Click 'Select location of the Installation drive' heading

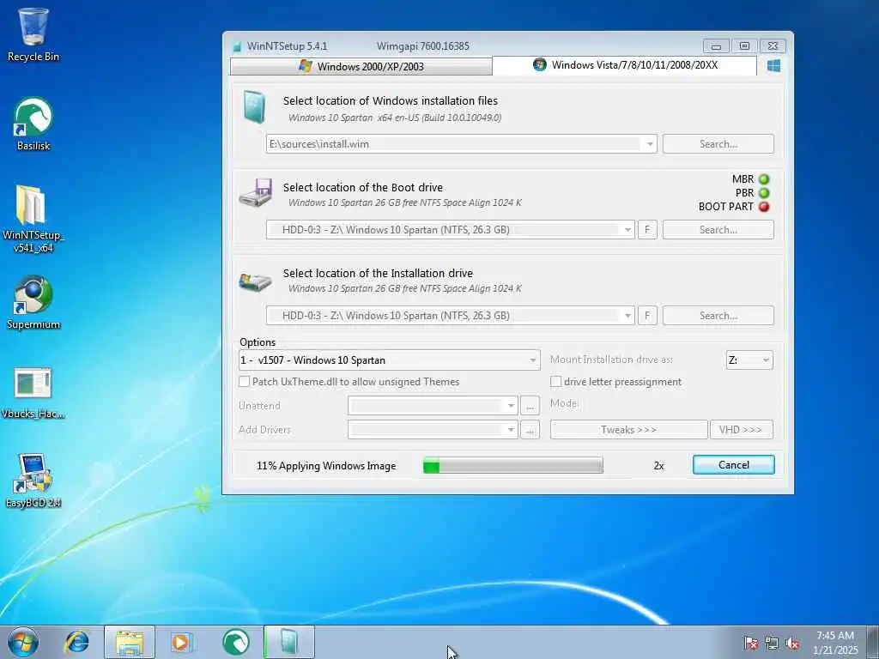coord(378,273)
